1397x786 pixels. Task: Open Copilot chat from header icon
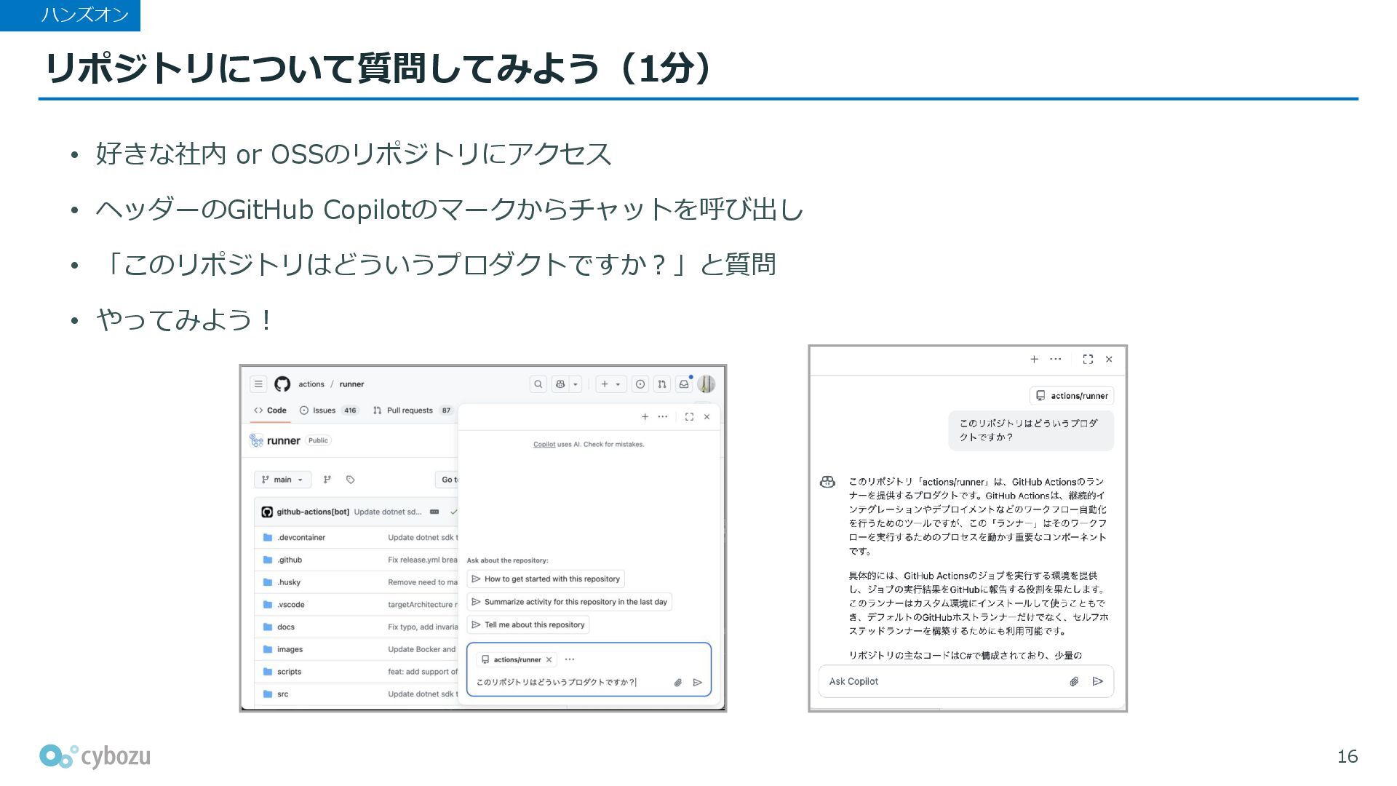click(x=560, y=384)
